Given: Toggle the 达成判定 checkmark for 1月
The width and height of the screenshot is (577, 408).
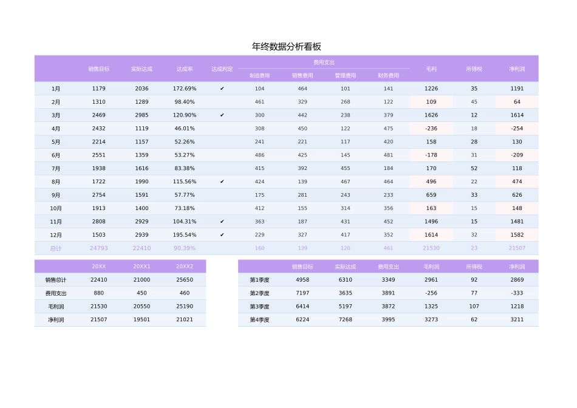Looking at the screenshot, I should pyautogui.click(x=222, y=88).
